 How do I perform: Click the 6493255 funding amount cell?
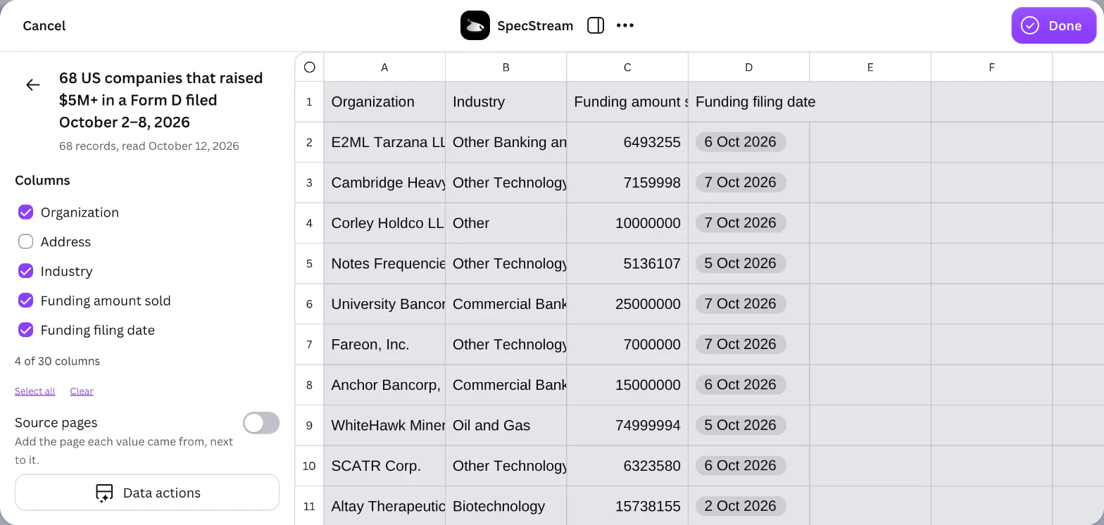[x=627, y=142]
